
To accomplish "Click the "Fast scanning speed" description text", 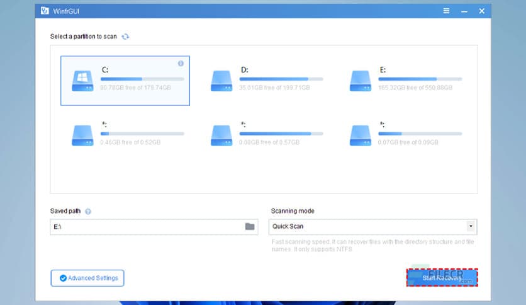I will click(x=372, y=246).
